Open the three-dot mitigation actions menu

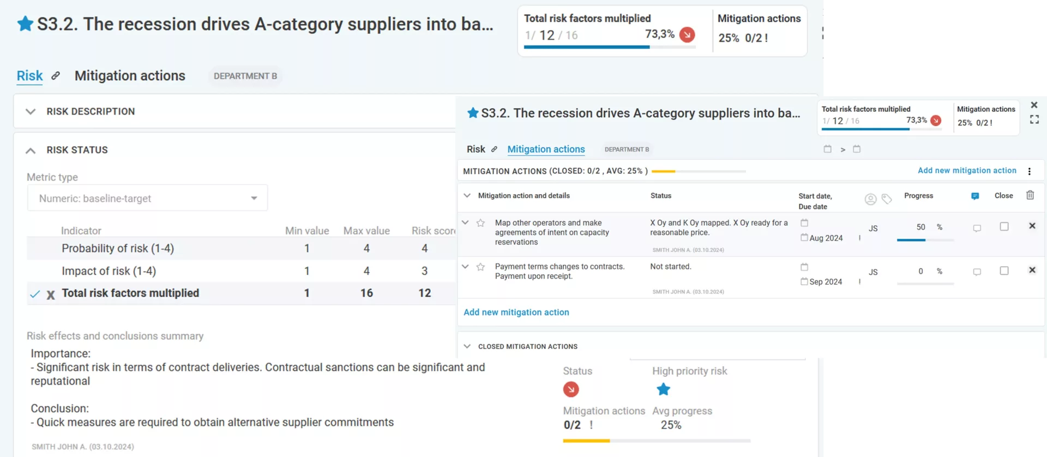(1029, 171)
